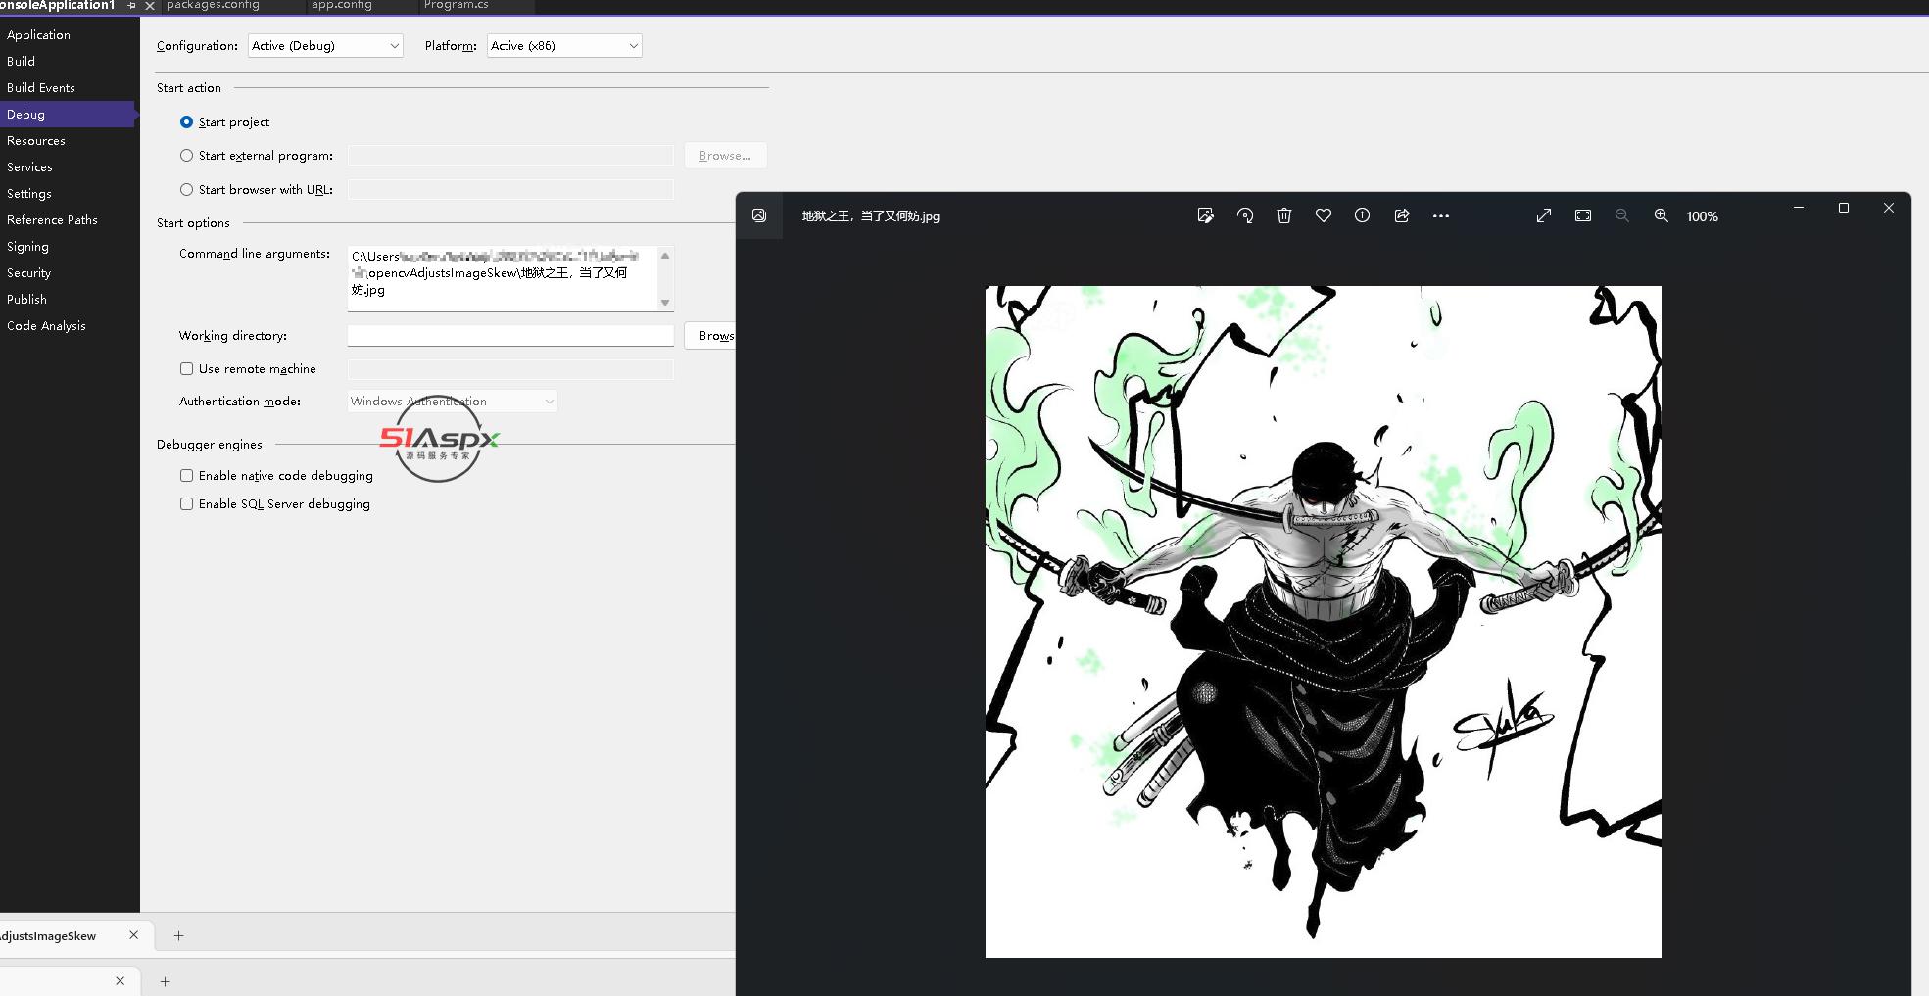Click the Zoro artwork in Photos viewer
Image resolution: width=1929 pixels, height=996 pixels.
(1323, 621)
